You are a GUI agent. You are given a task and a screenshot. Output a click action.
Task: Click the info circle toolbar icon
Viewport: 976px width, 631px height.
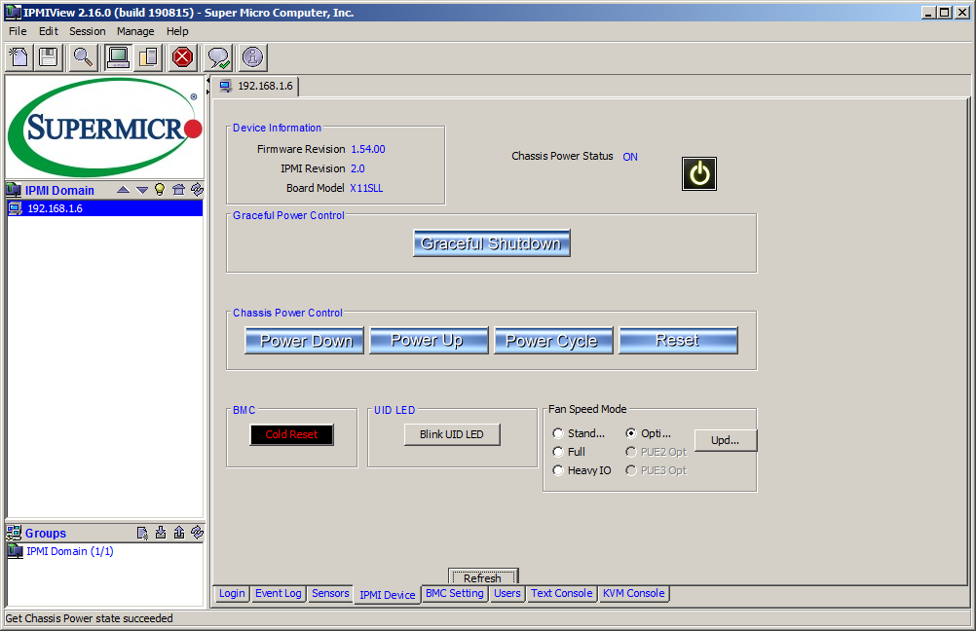[x=252, y=57]
